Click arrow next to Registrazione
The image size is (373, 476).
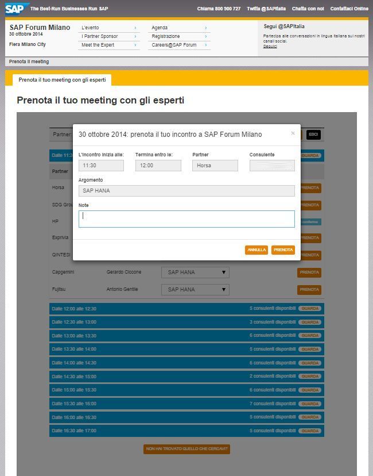coord(206,36)
